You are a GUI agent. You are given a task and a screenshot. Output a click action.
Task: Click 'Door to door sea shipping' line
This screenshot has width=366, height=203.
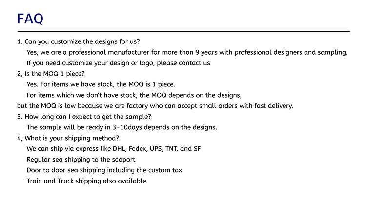pyautogui.click(x=104, y=170)
